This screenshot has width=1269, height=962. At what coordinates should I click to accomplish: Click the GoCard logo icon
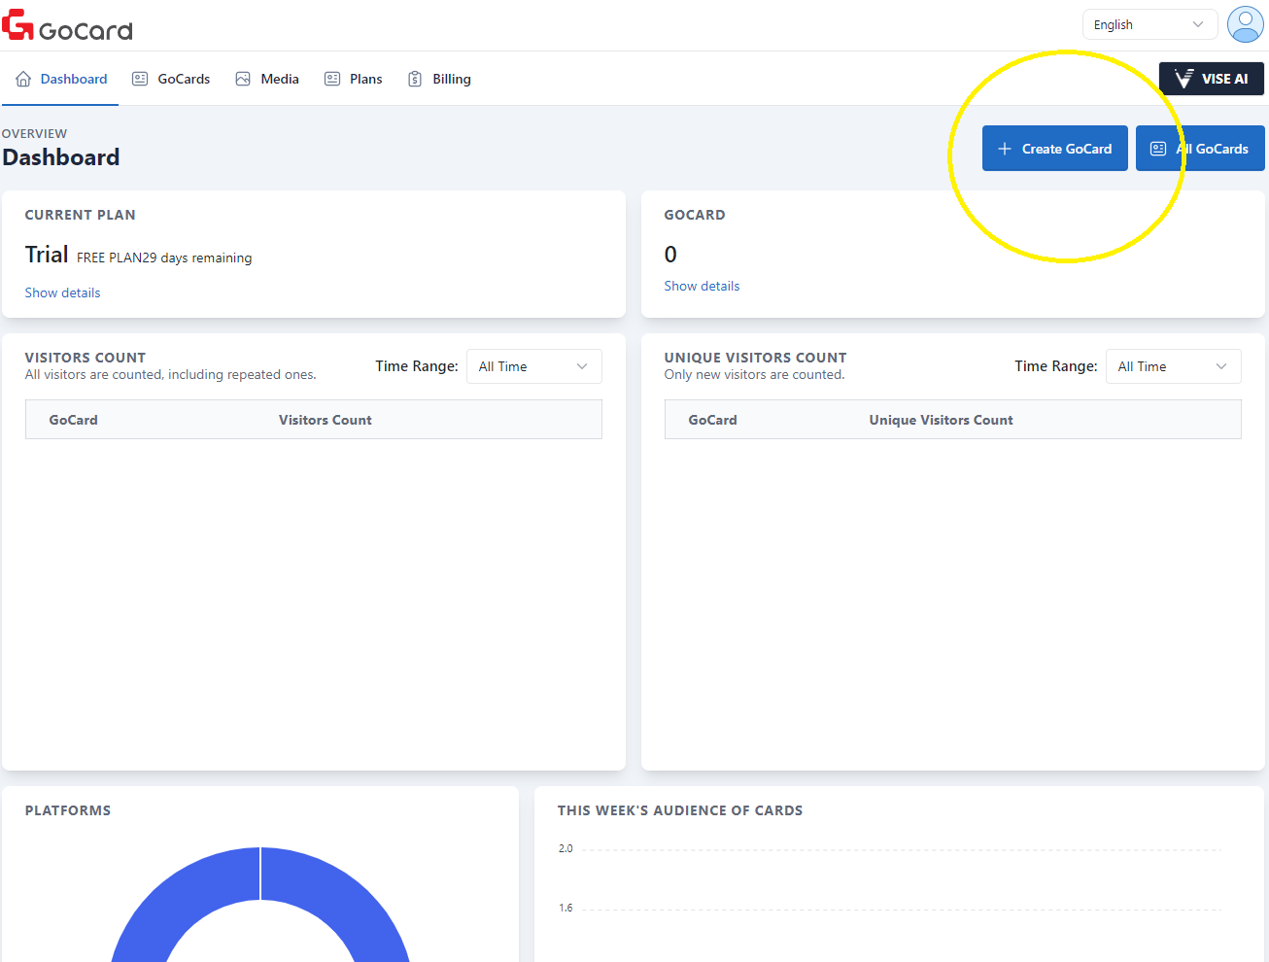(18, 25)
